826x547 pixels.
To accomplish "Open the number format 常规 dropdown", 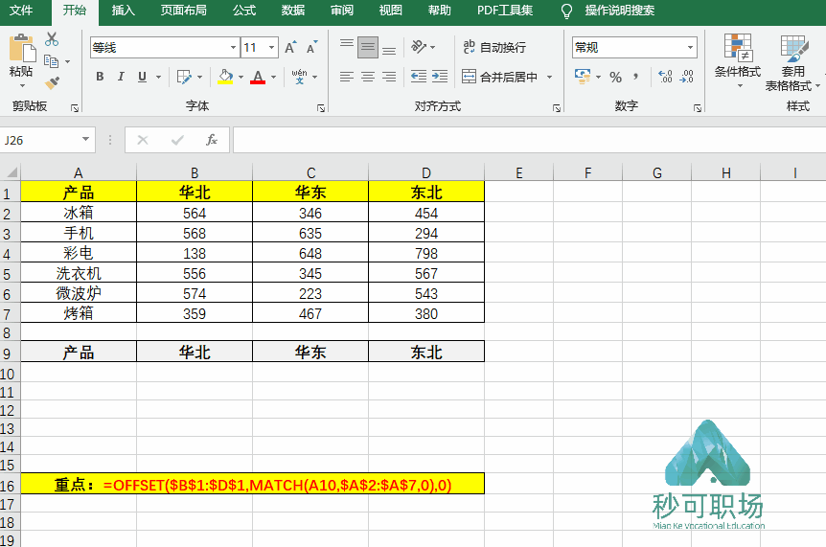I will 690,47.
